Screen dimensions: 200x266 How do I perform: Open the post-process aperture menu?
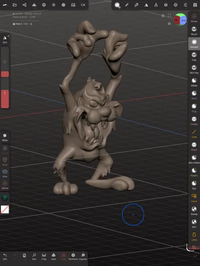63,5
